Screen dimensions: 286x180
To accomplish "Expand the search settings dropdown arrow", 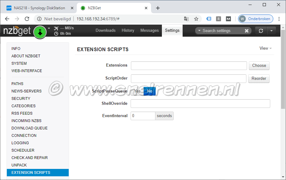I will pos(199,31).
